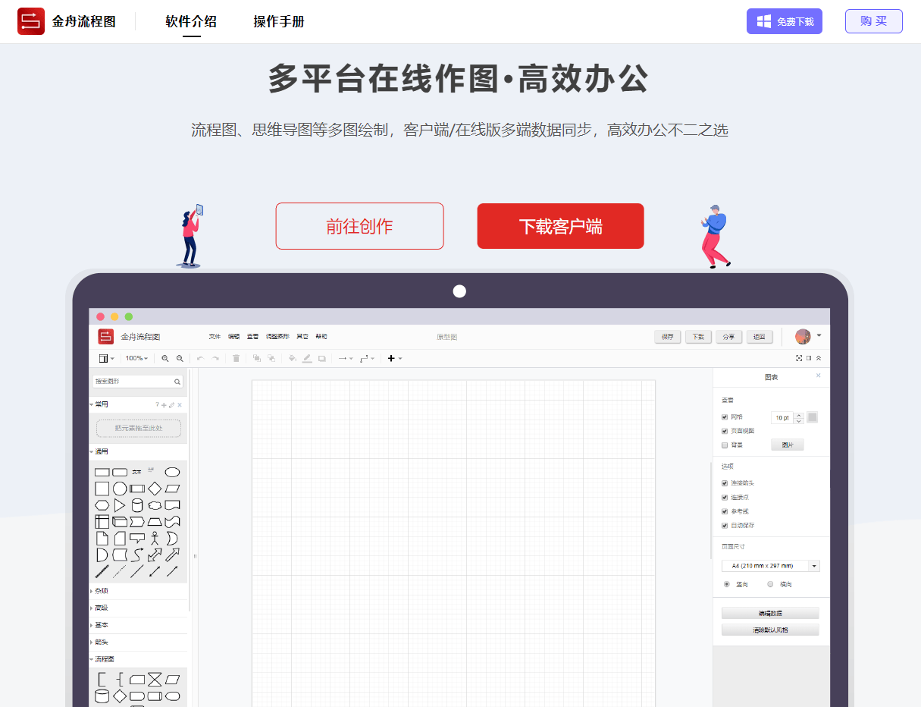Select the Fill Color toolbar icon
Image resolution: width=921 pixels, height=707 pixels.
pos(293,358)
